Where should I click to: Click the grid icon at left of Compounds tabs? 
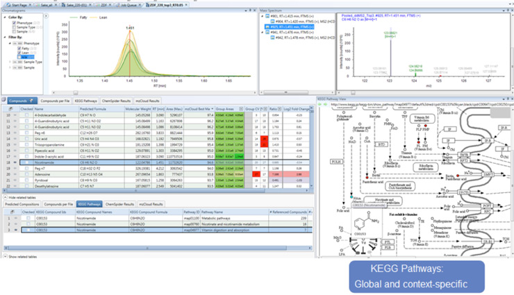pos(4,100)
